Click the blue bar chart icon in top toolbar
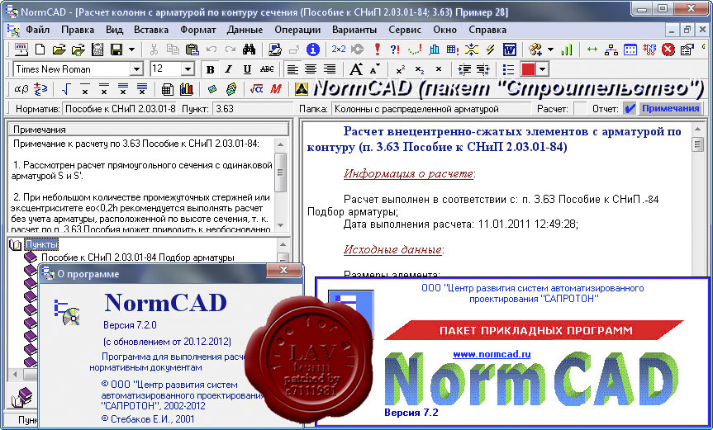 click(435, 49)
